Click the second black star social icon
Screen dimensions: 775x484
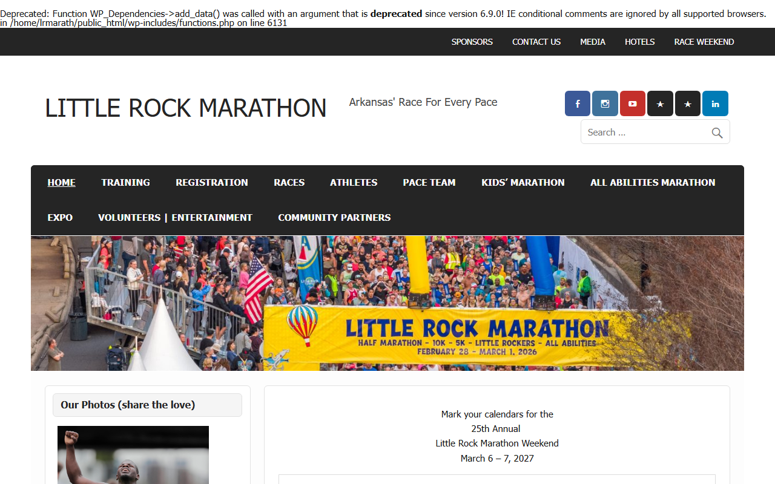click(x=688, y=103)
